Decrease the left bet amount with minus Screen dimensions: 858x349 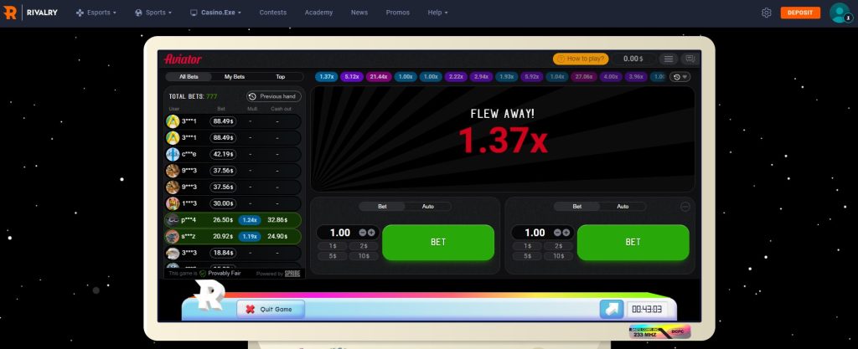click(363, 233)
